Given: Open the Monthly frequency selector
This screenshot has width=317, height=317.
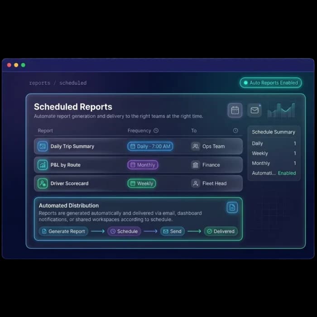Looking at the screenshot, I should (143, 165).
